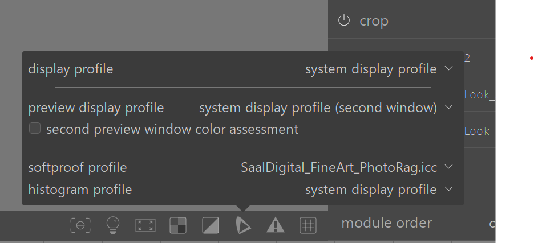The height and width of the screenshot is (243, 534).
Task: Toggle the grid guides overlay icon
Action: [x=308, y=226]
